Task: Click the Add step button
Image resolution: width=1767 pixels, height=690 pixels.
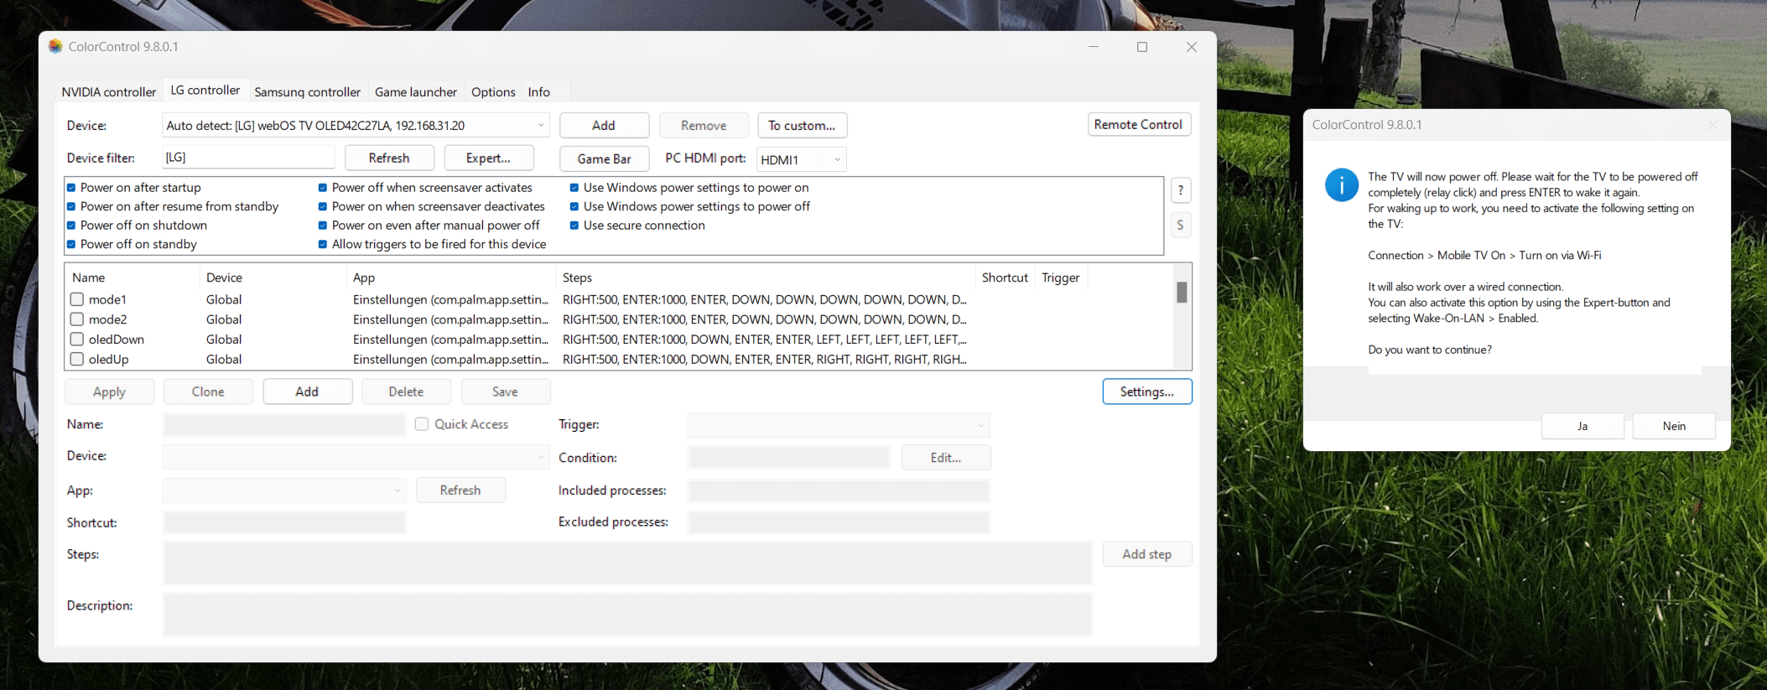Action: [1147, 554]
